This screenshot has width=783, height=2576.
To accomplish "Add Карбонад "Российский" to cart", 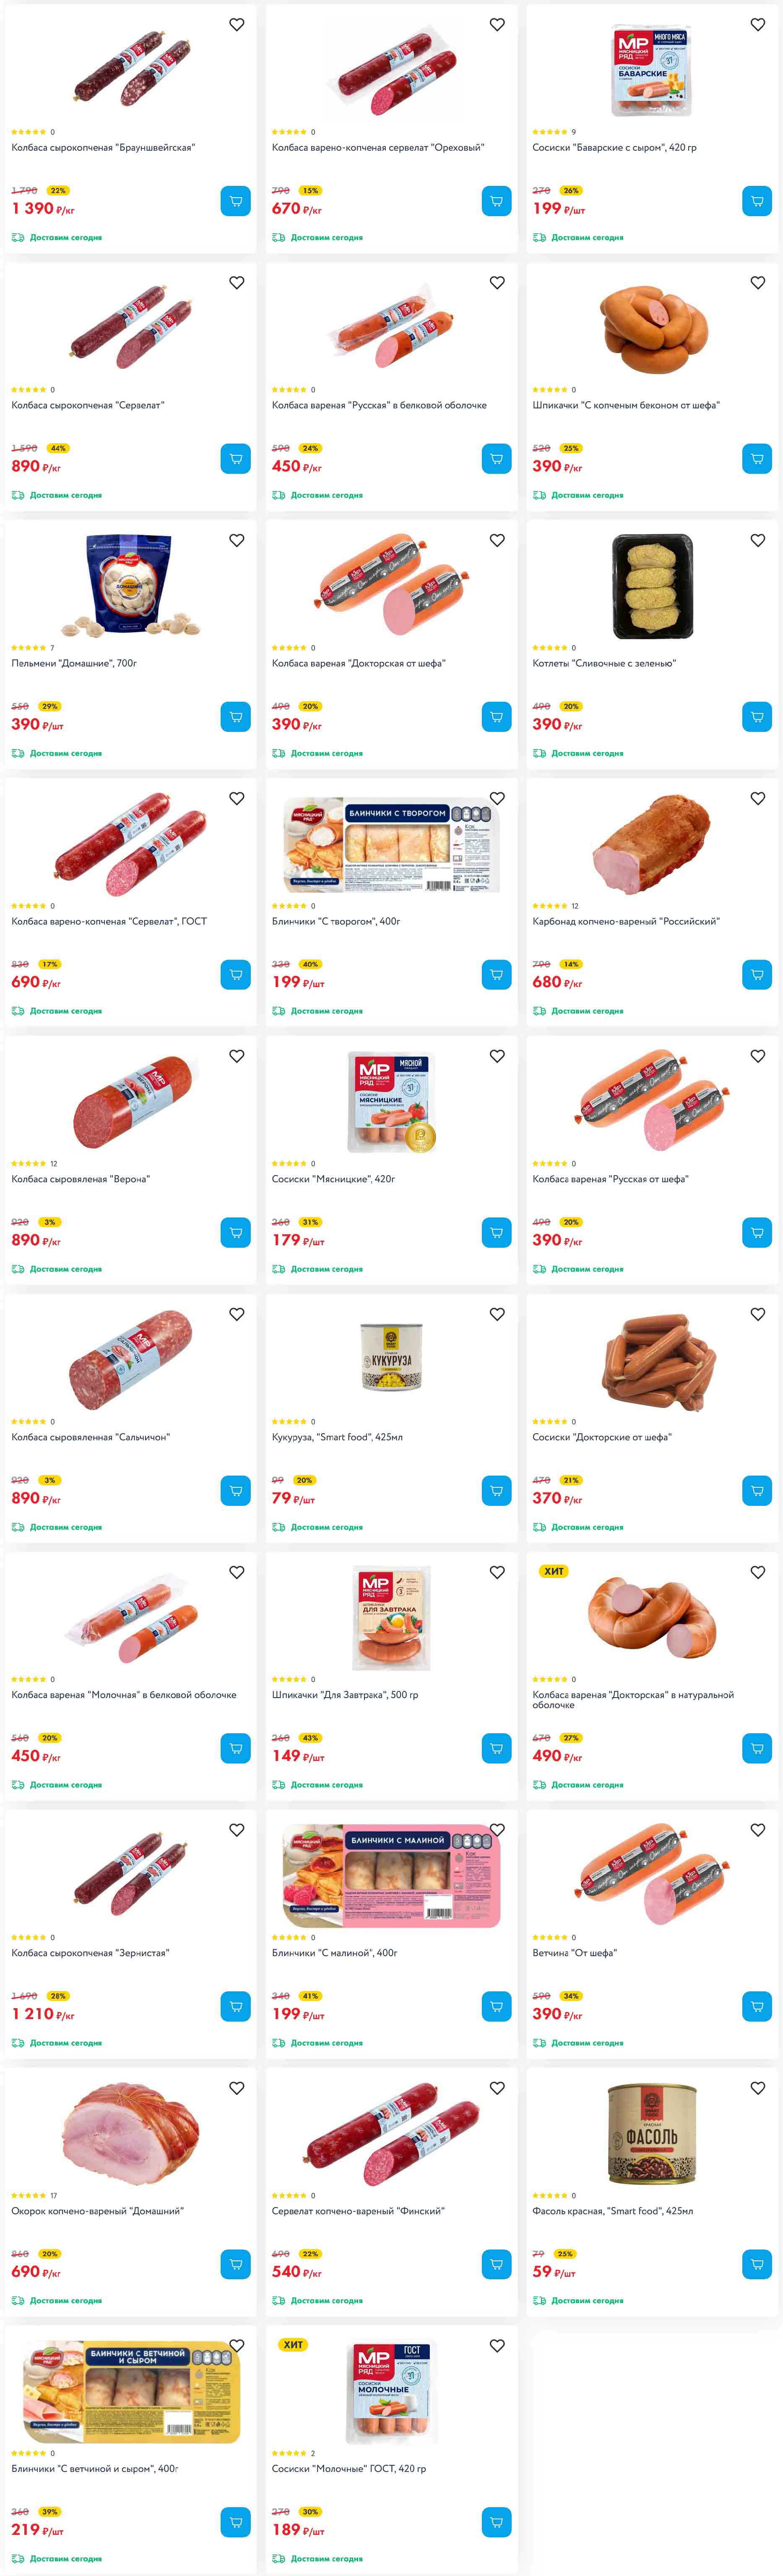I will [x=757, y=975].
